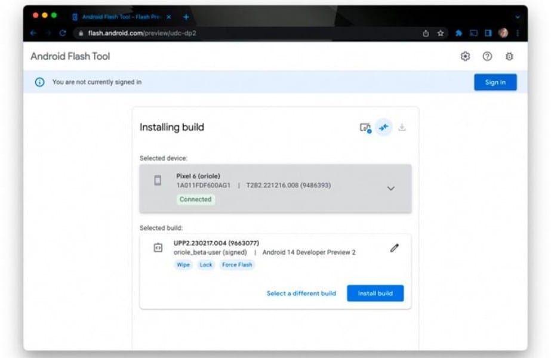Viewport: 551px width, 358px height.
Task: Open the Chrome three-dot menu
Action: click(518, 33)
